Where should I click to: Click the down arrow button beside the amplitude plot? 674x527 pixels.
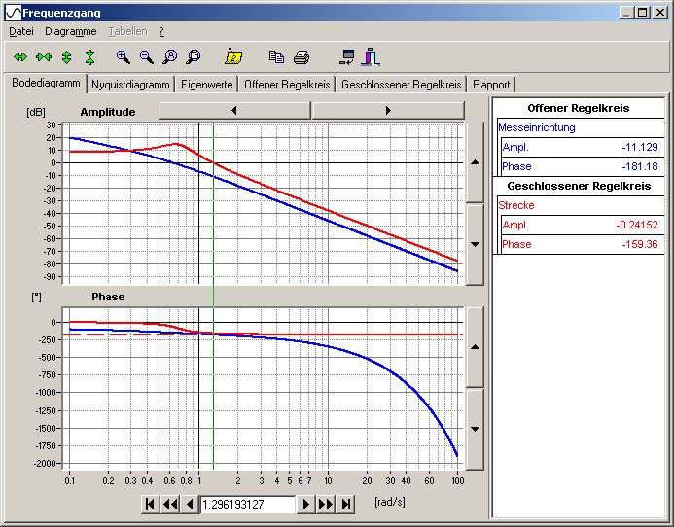coord(475,244)
